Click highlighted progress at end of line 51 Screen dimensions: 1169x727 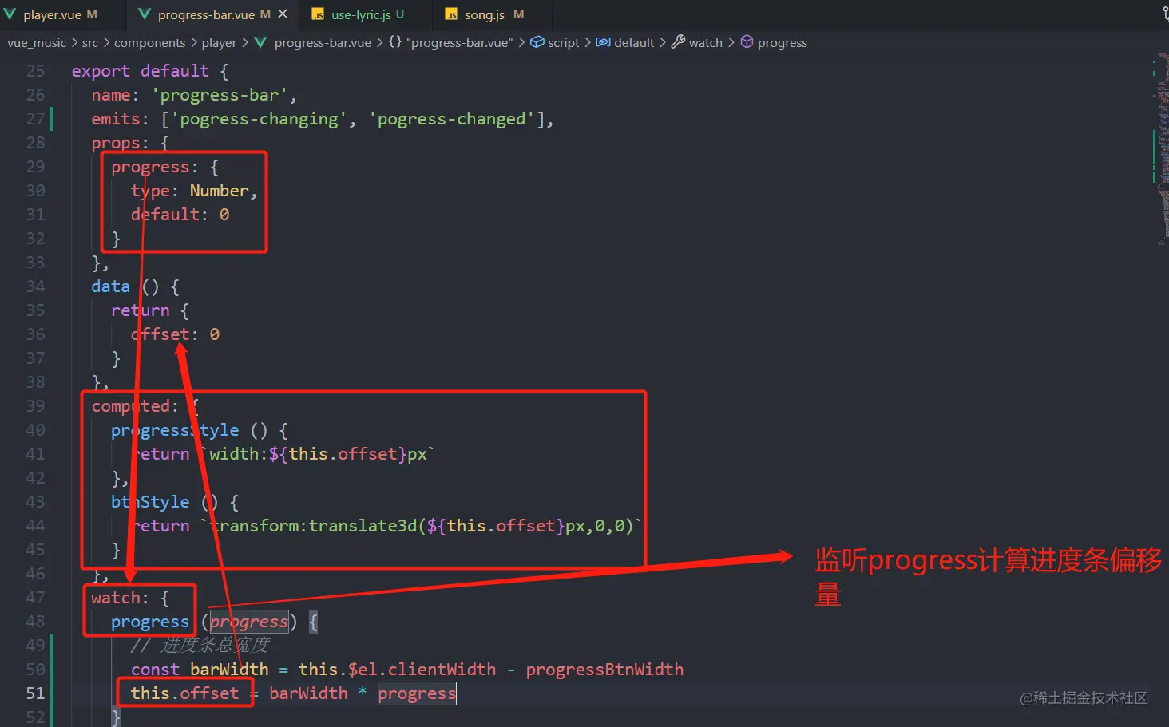[417, 693]
